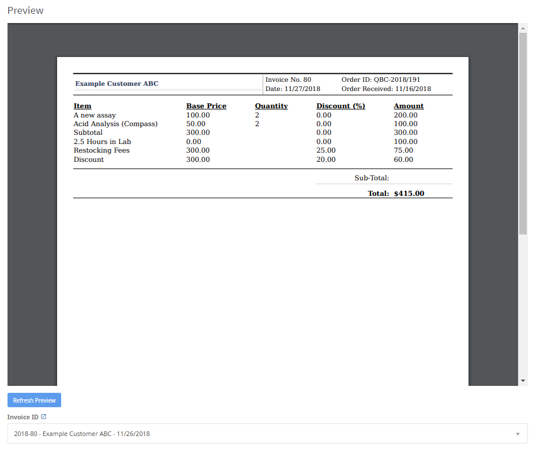This screenshot has width=536, height=451.
Task: Select the 'Invoice No. 80' text
Action: coord(288,79)
